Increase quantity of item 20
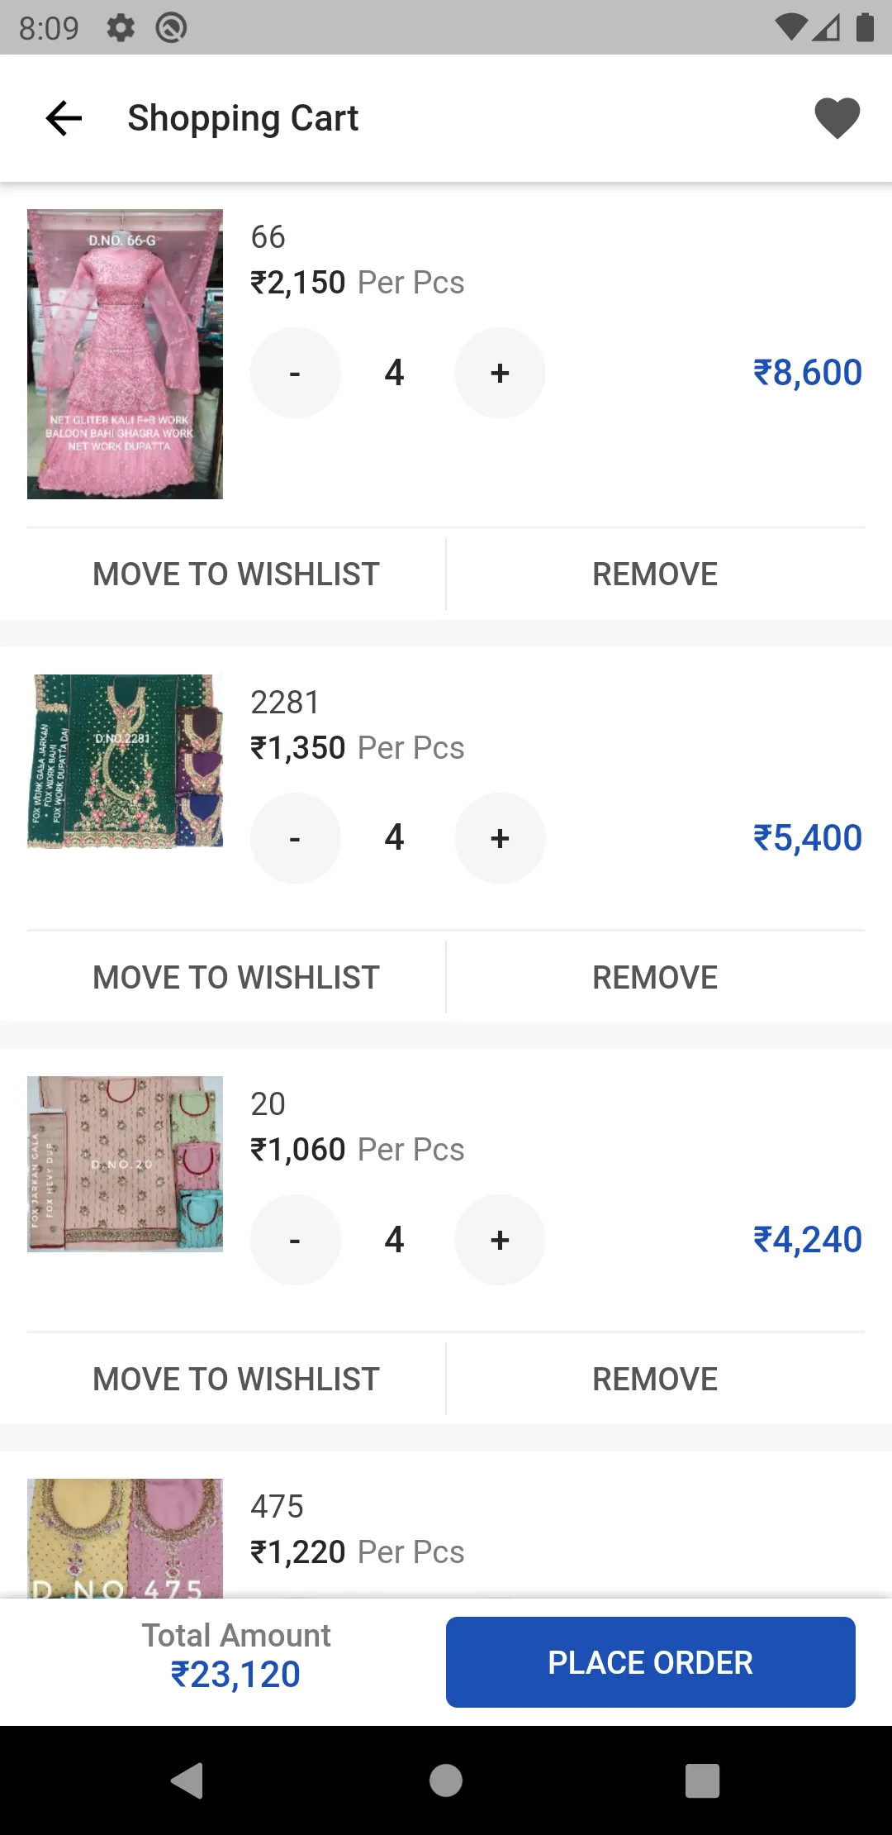 (500, 1240)
